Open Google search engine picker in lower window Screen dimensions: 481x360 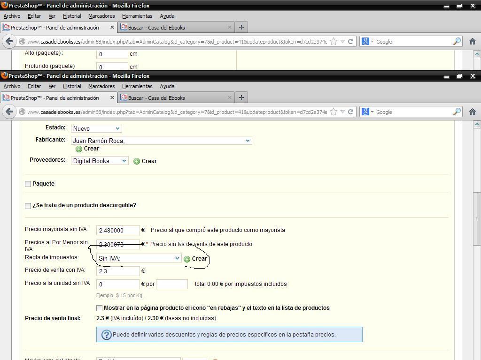pos(367,112)
